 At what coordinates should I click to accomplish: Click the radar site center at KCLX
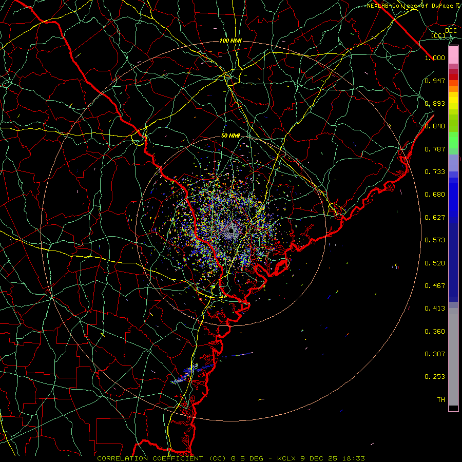(x=232, y=231)
